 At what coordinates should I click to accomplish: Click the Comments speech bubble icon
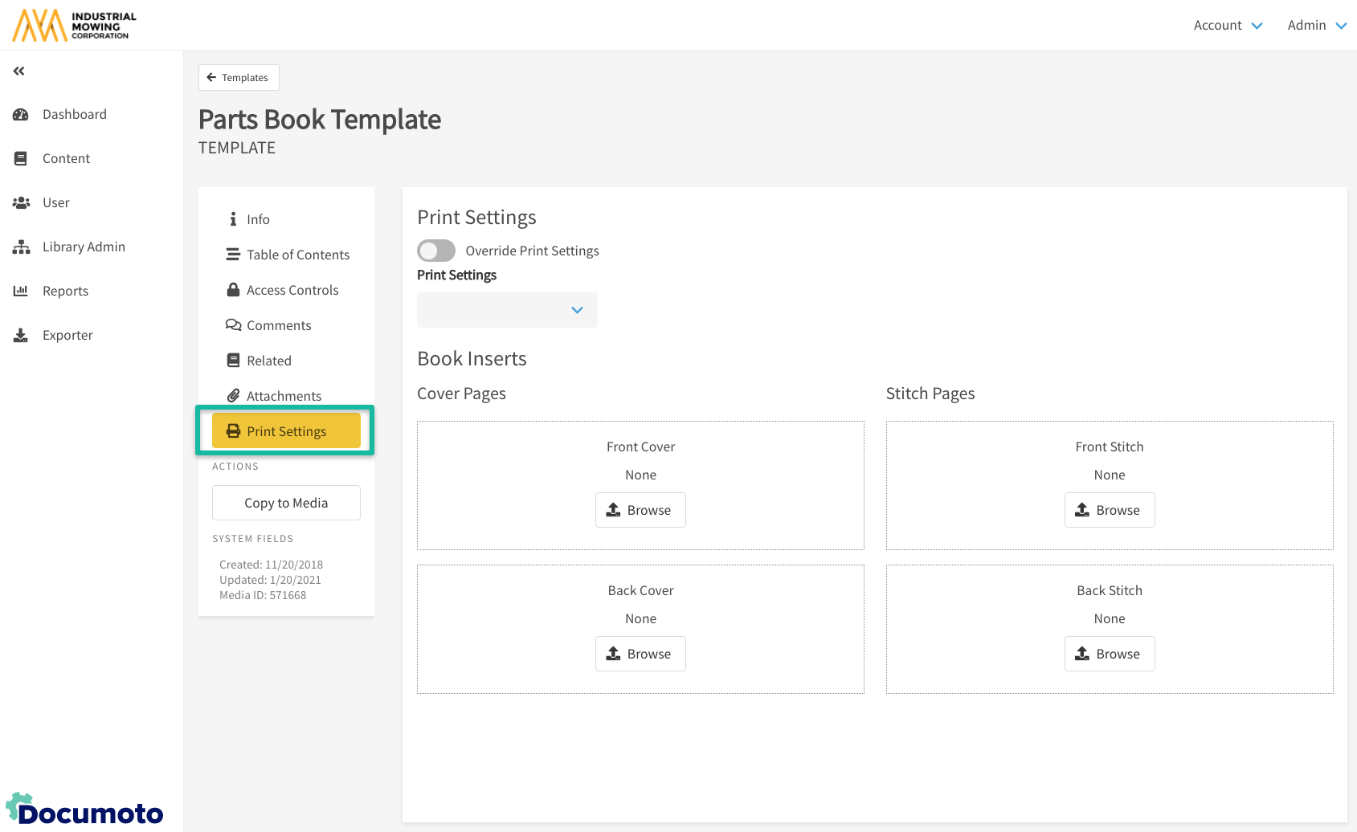(x=233, y=325)
